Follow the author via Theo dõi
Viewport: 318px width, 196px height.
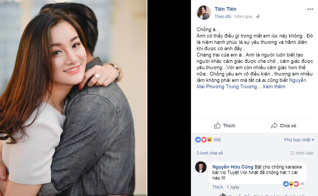click(x=223, y=16)
